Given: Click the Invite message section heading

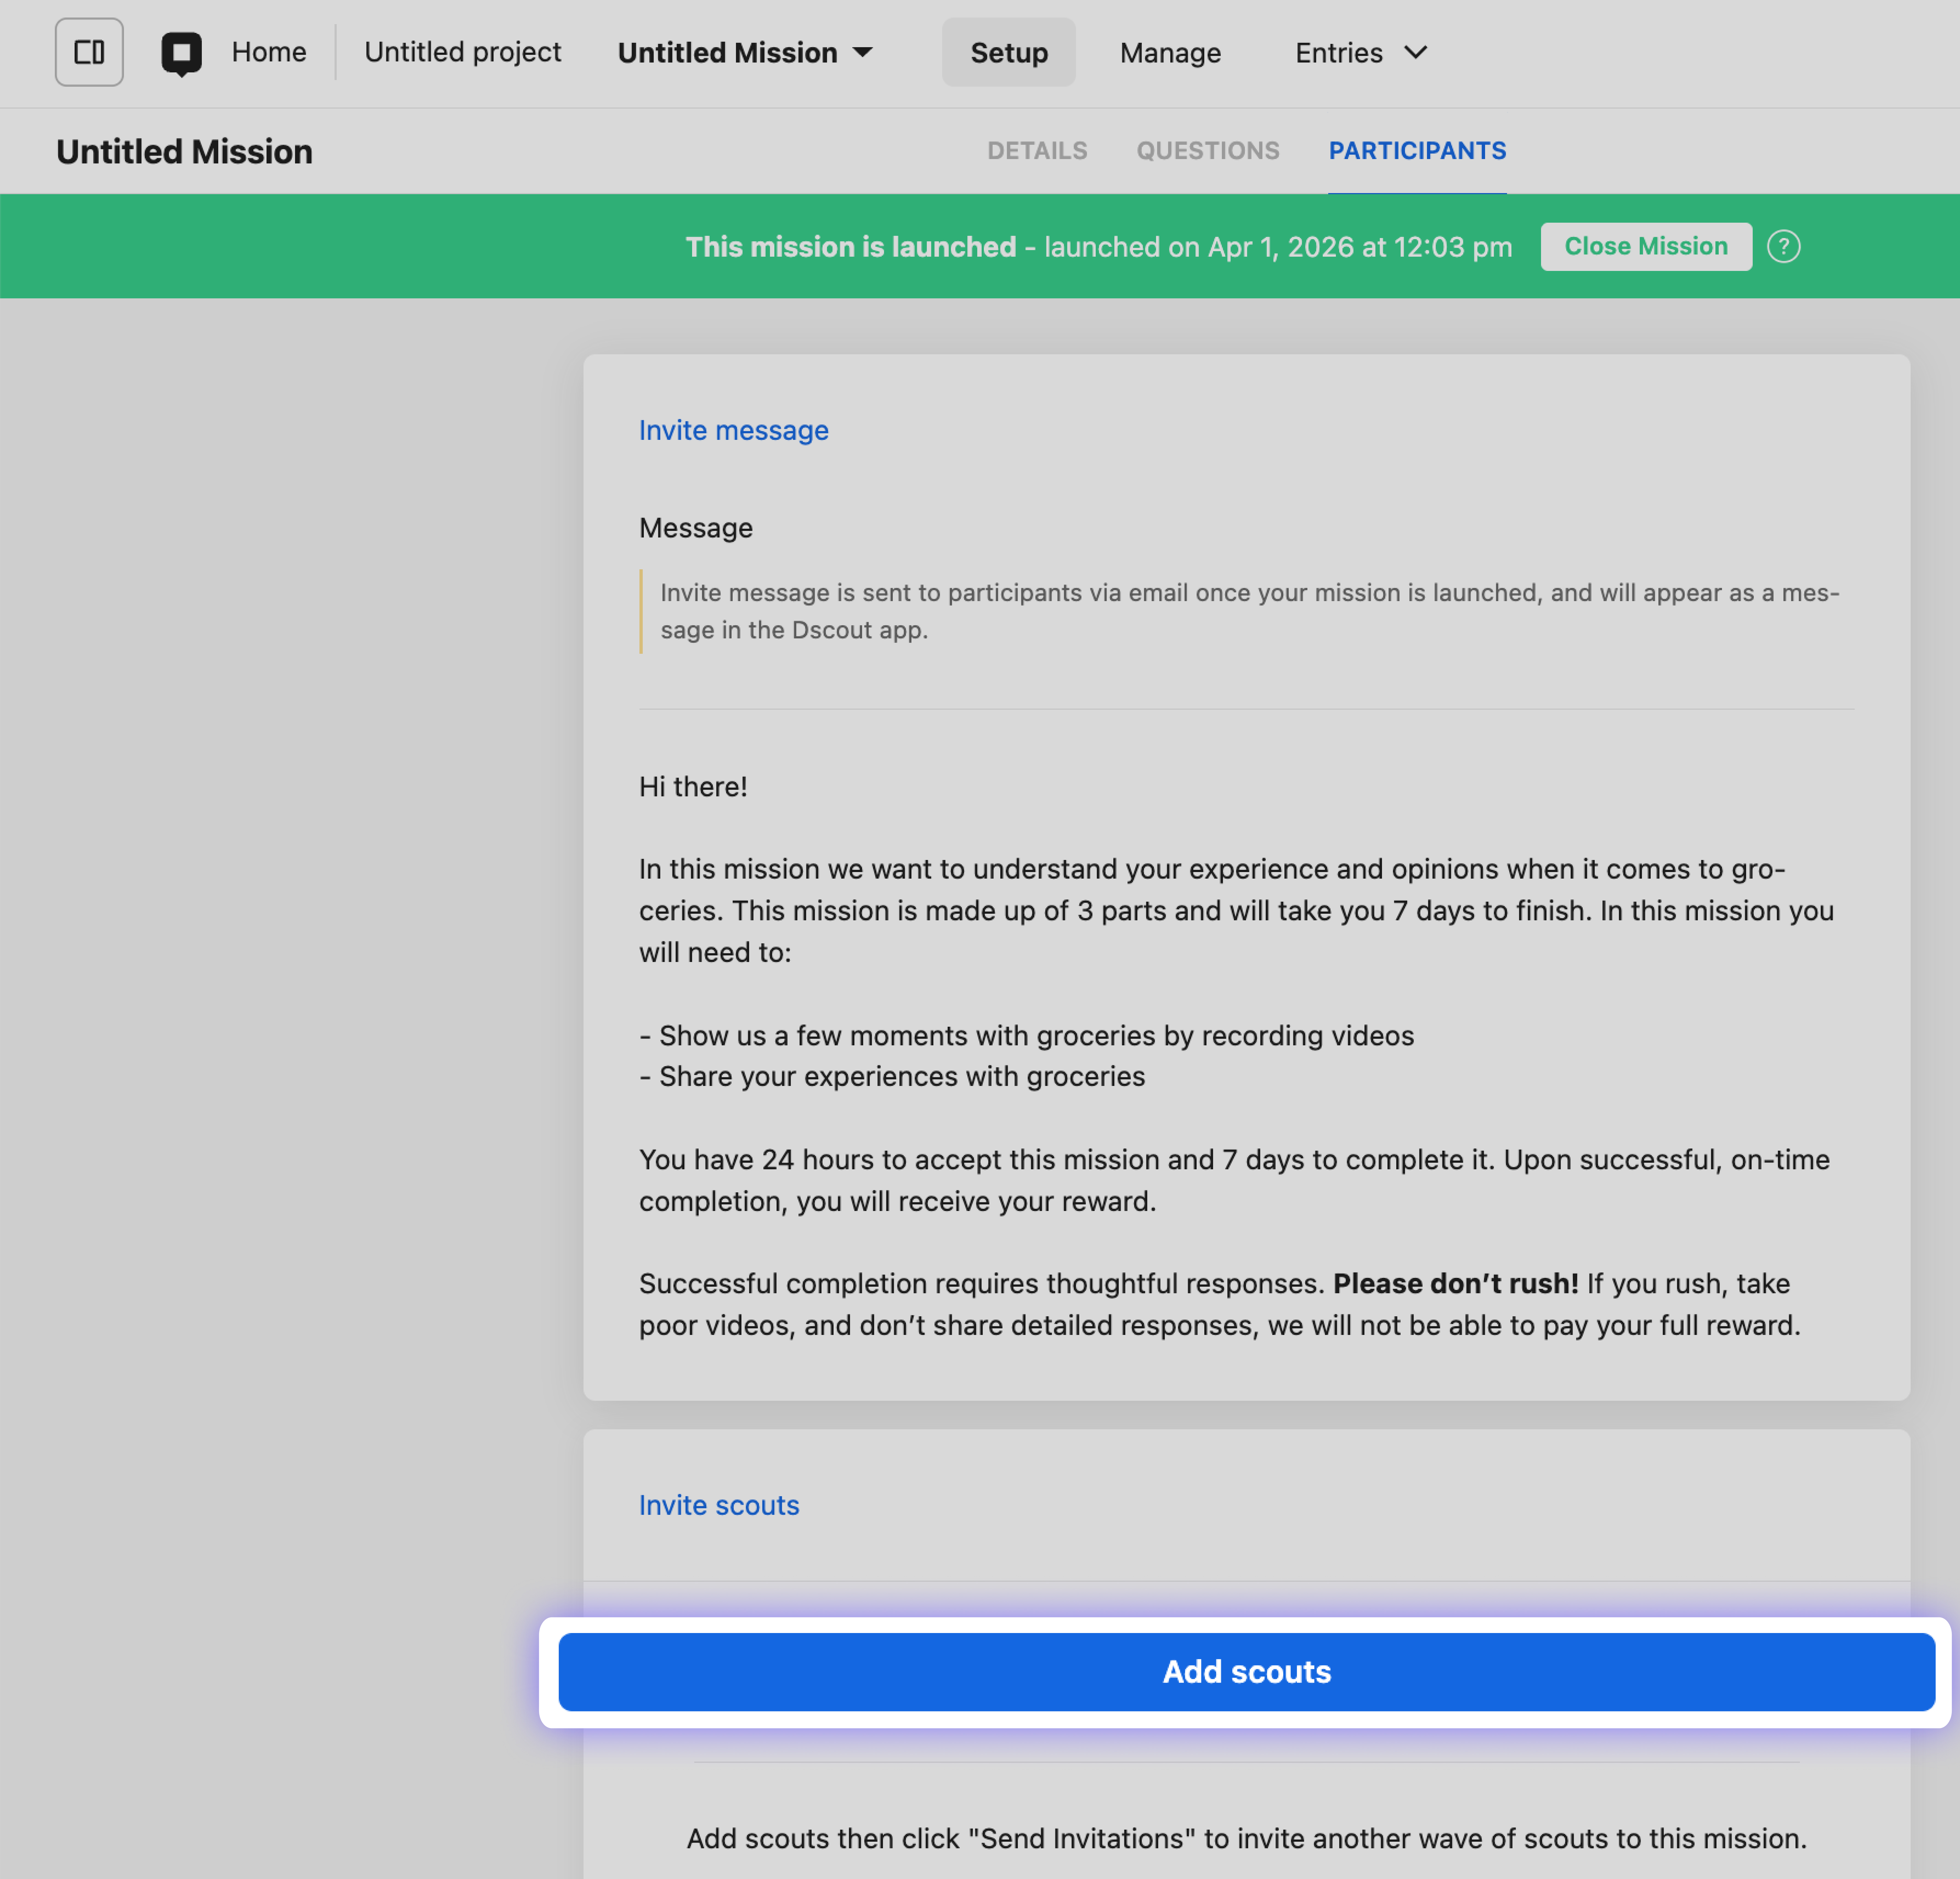Looking at the screenshot, I should (733, 430).
